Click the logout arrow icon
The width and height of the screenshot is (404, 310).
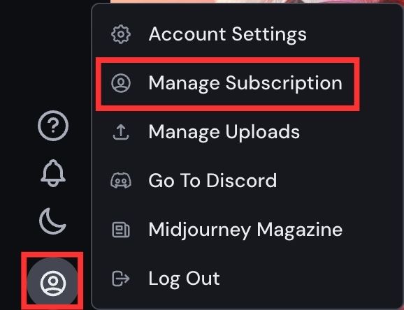click(121, 279)
